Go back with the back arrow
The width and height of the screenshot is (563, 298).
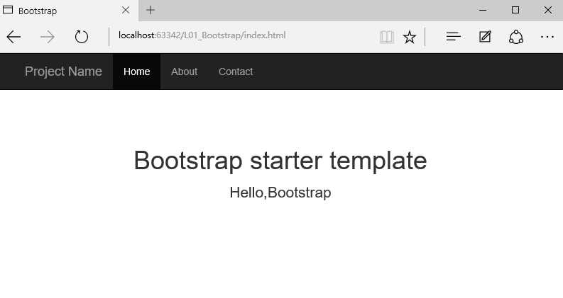point(13,37)
